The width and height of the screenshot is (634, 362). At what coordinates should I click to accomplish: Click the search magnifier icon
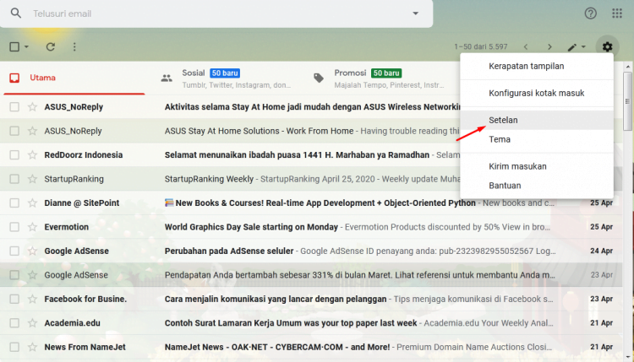click(16, 14)
